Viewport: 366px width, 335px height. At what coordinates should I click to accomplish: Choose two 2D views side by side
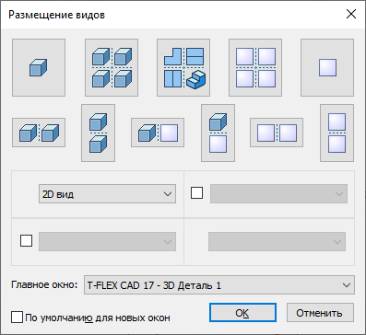[277, 133]
